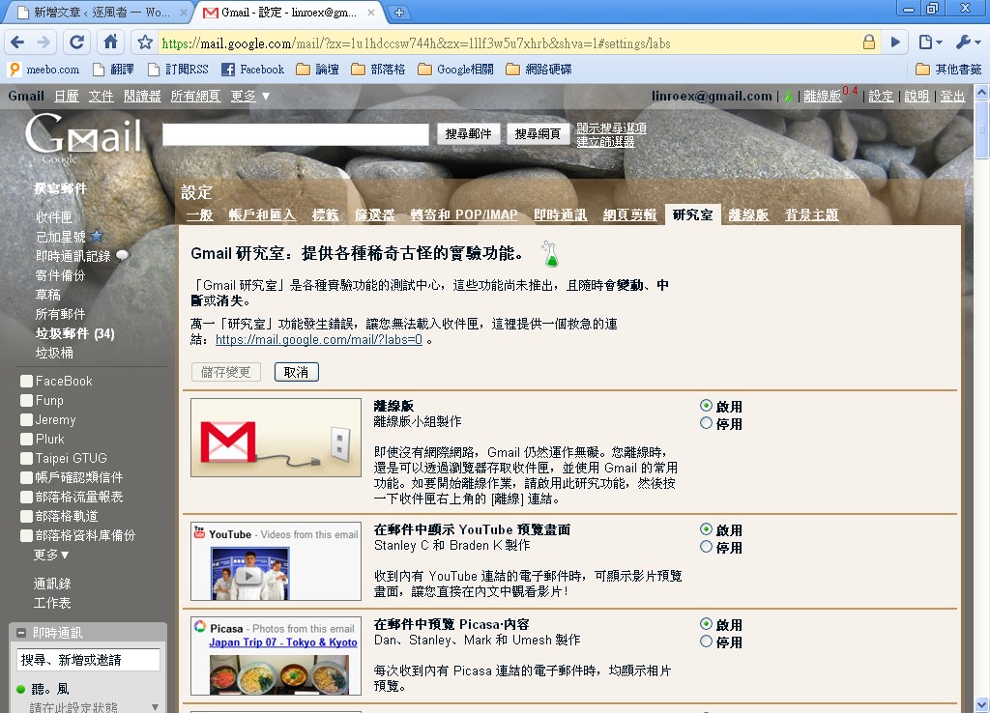Disable YouTube previews in mail

[706, 547]
